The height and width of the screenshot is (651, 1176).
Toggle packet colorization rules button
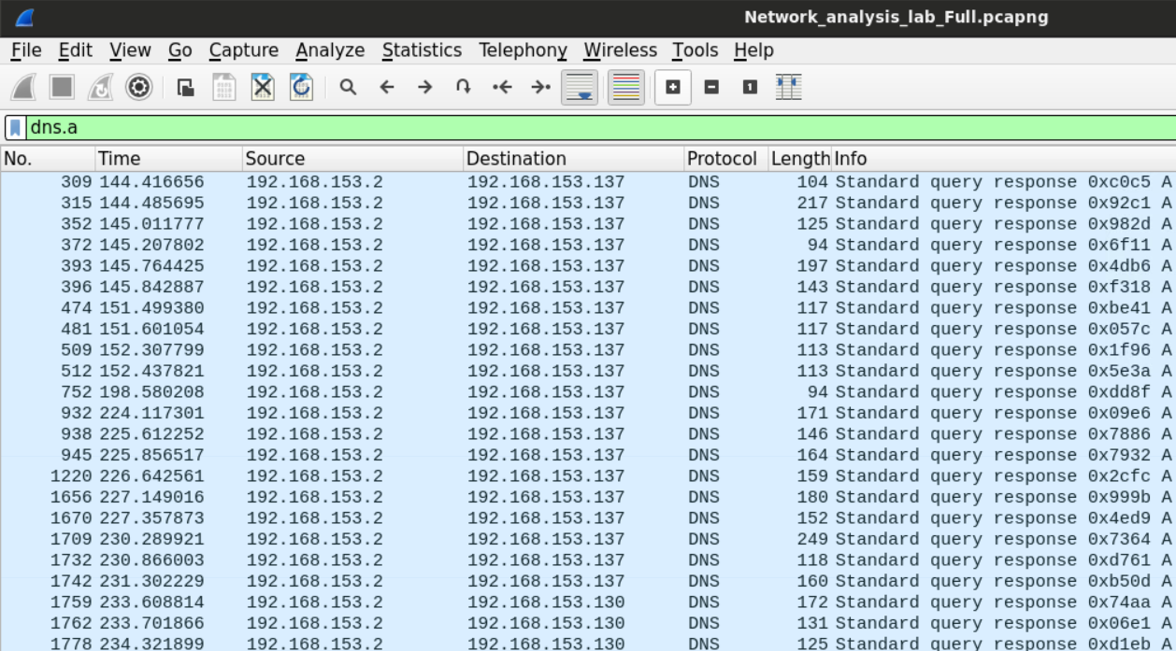point(625,88)
